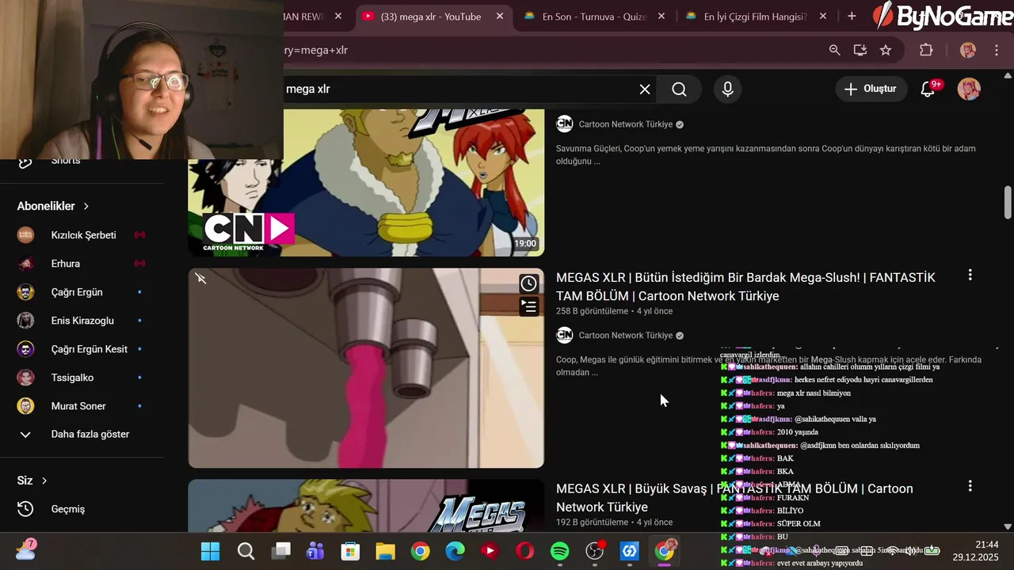Viewport: 1014px width, 570px height.
Task: Open Cartoon Network Türkiye channel name of top video
Action: pos(626,124)
